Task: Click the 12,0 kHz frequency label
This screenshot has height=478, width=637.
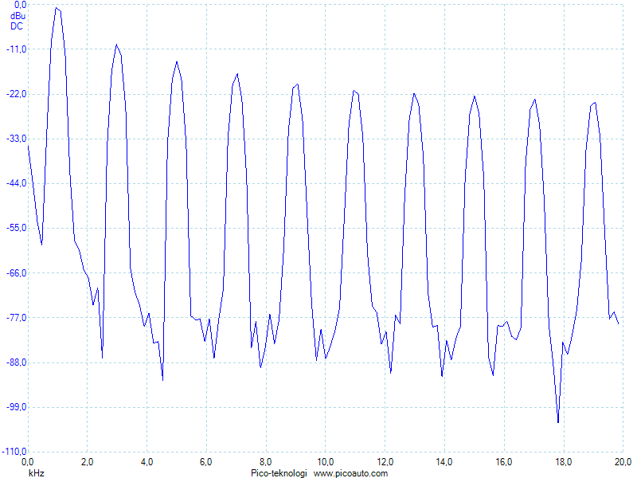Action: [x=385, y=462]
